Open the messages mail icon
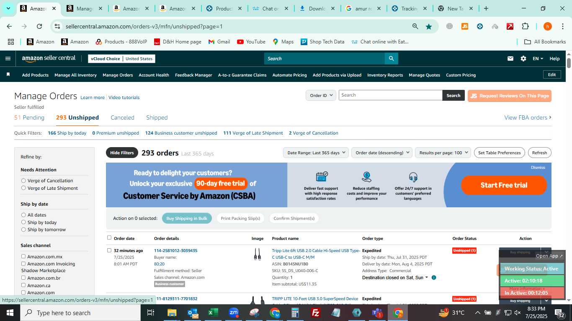 click(x=510, y=59)
